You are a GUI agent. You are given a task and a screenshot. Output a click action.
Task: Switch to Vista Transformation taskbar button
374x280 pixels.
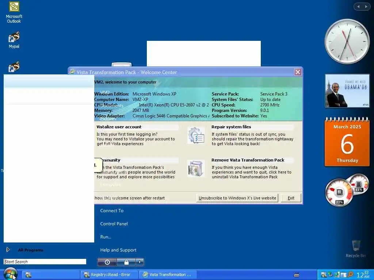(168, 275)
